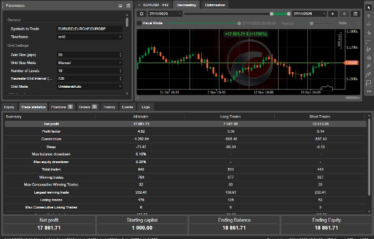Click the chart position marker near 24 Nov
374x239 pixels.
(327, 88)
